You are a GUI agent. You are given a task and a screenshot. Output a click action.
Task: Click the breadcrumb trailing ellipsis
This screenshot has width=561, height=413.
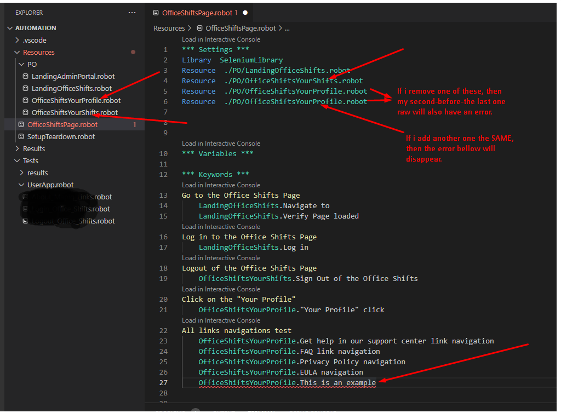[287, 28]
